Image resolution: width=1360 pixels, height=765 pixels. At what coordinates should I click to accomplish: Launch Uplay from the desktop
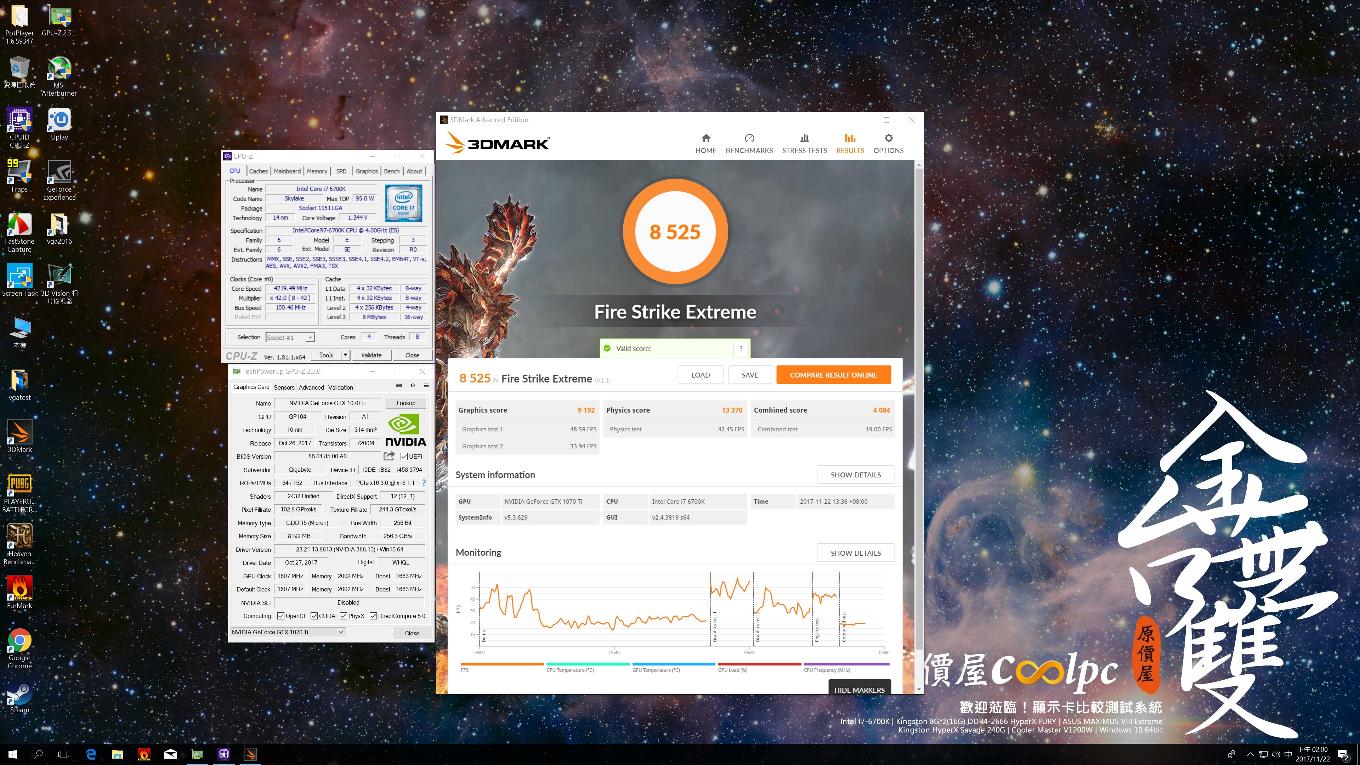pyautogui.click(x=59, y=124)
